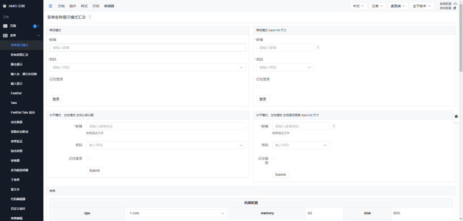Tick 记住登录 in 水平模式 左右比率分配 form

tap(88, 158)
